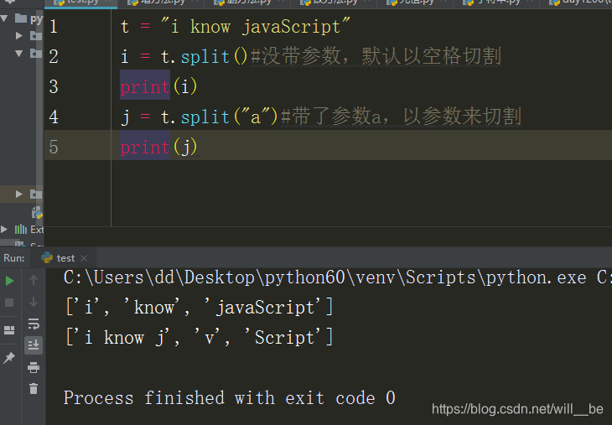
Task: Clear console with the trash icon
Action: click(34, 388)
